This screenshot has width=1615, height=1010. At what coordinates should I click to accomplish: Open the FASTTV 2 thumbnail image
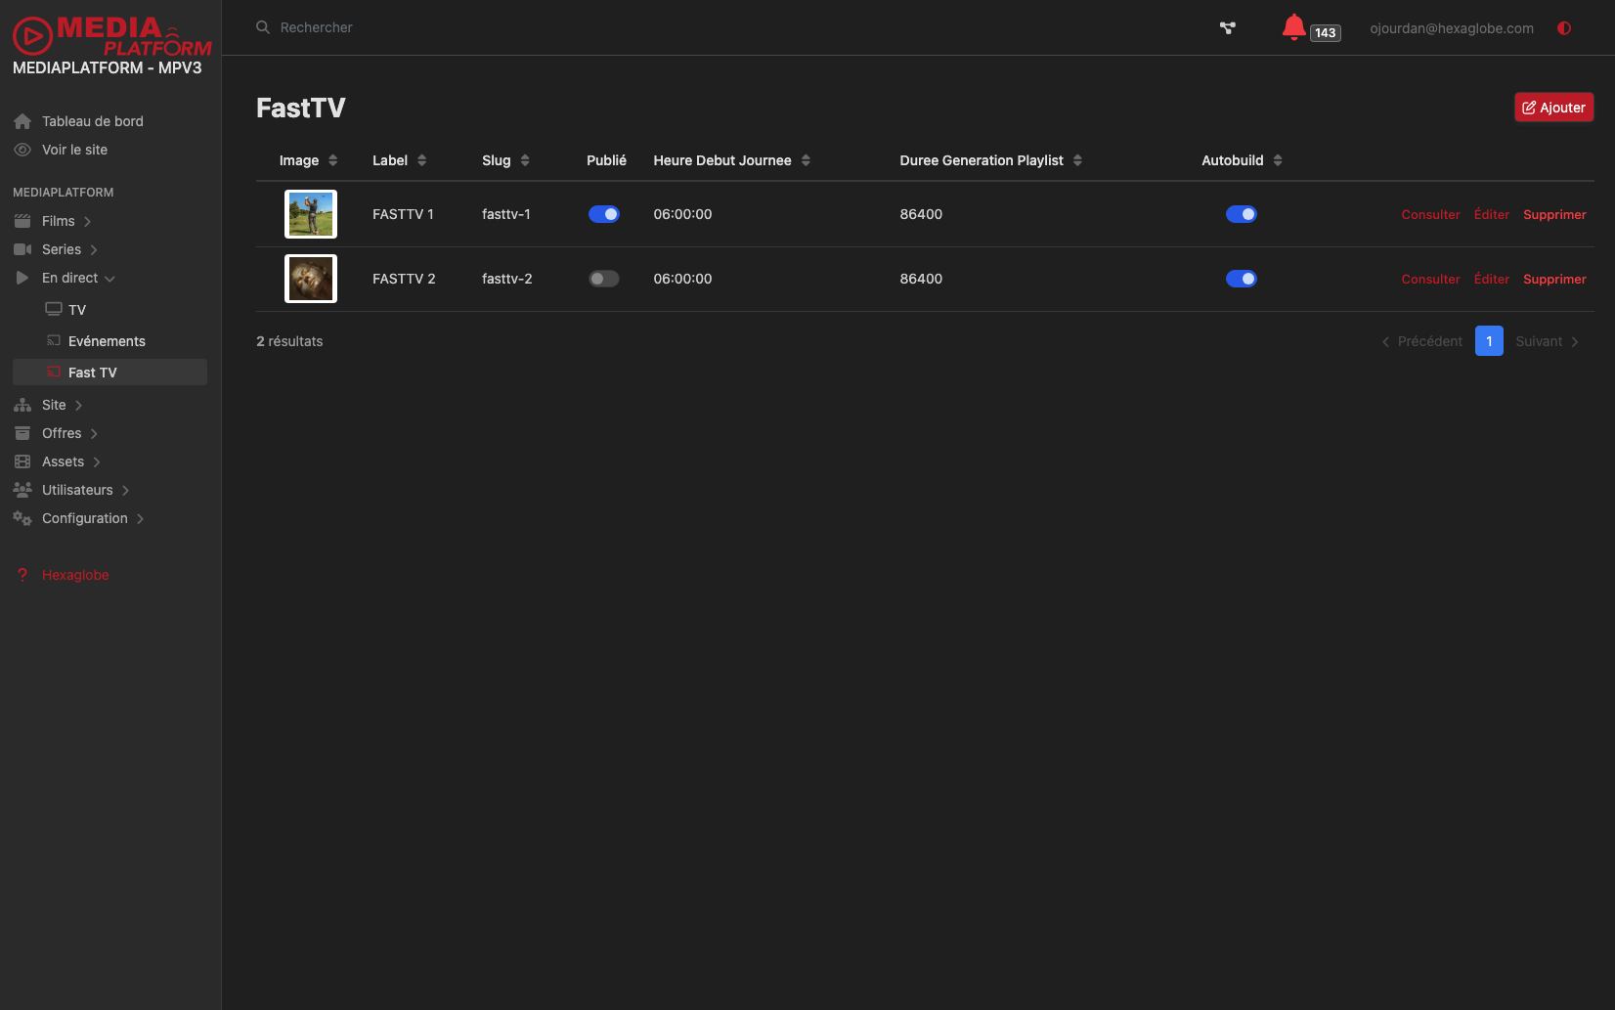[311, 279]
